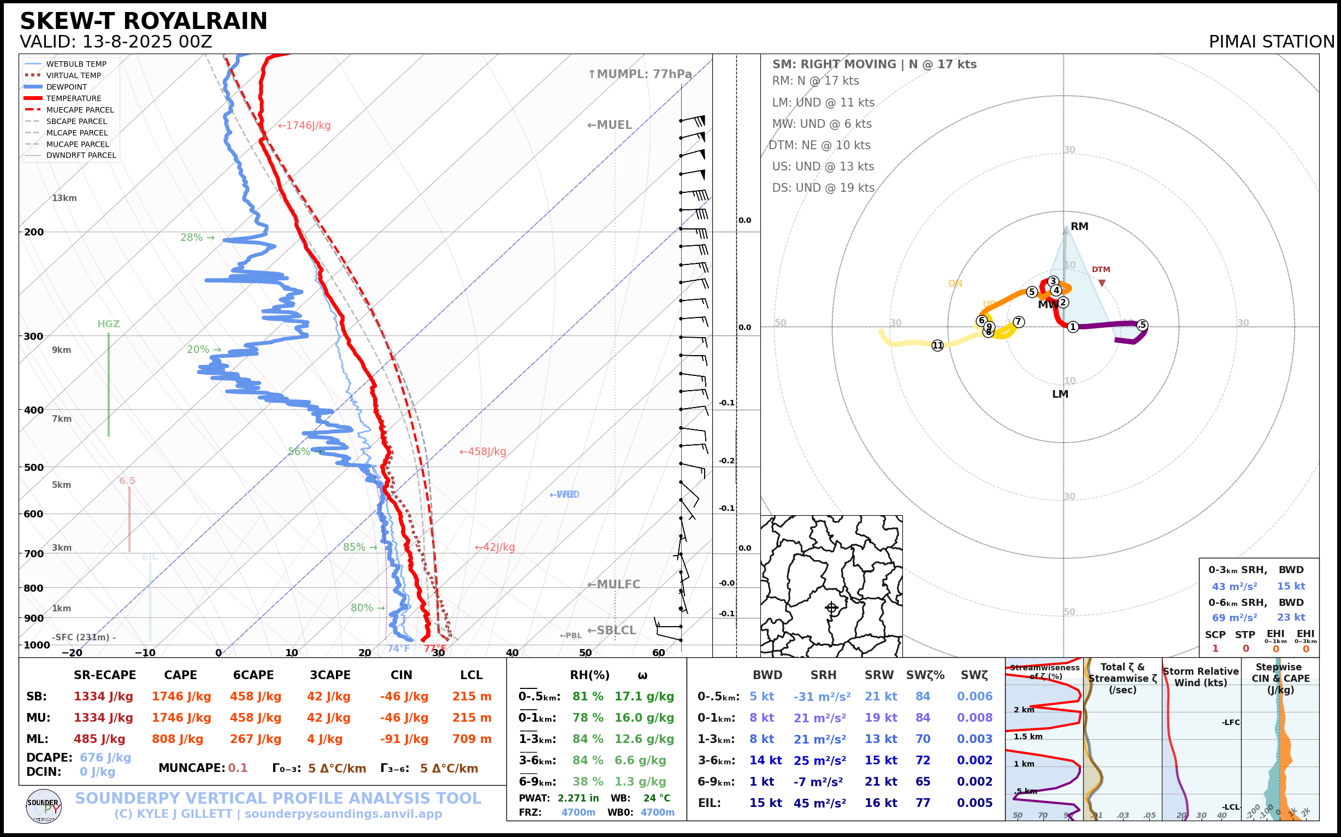The height and width of the screenshot is (837, 1341).
Task: Click the DEWPOINT blue legend swatch
Action: [x=33, y=87]
